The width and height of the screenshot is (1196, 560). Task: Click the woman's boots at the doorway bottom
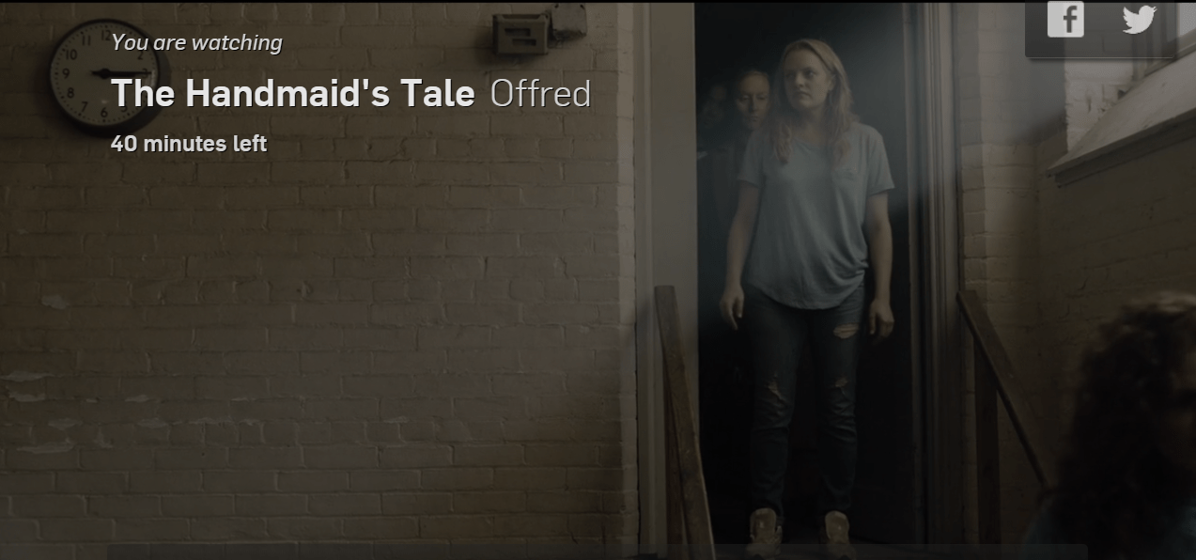pos(800,532)
